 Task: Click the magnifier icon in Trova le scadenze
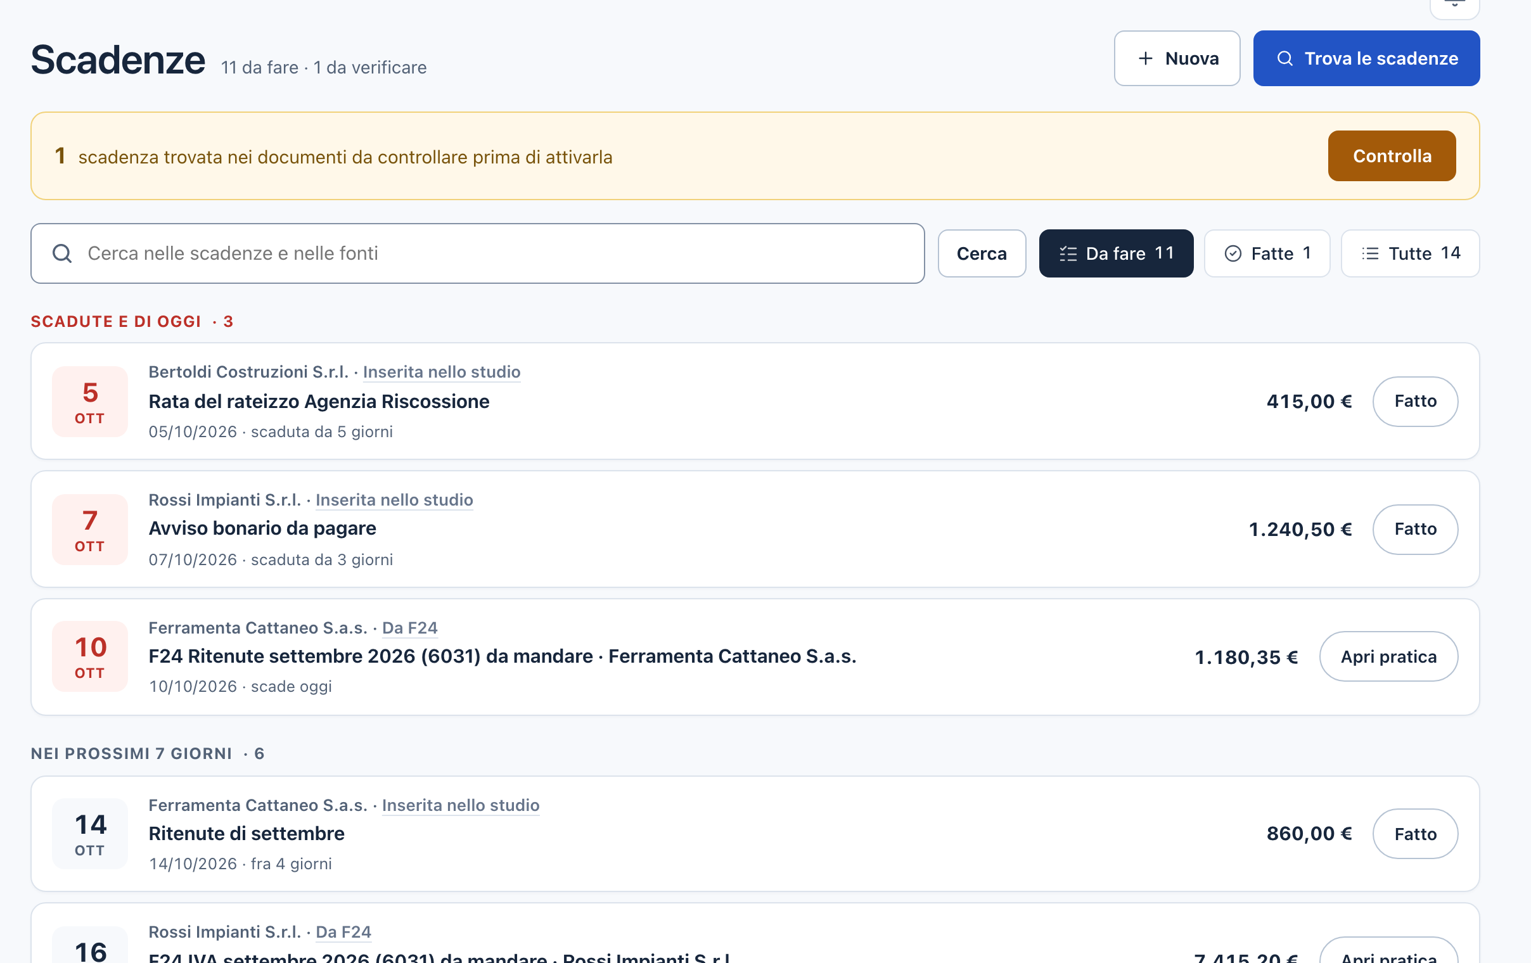(x=1285, y=58)
